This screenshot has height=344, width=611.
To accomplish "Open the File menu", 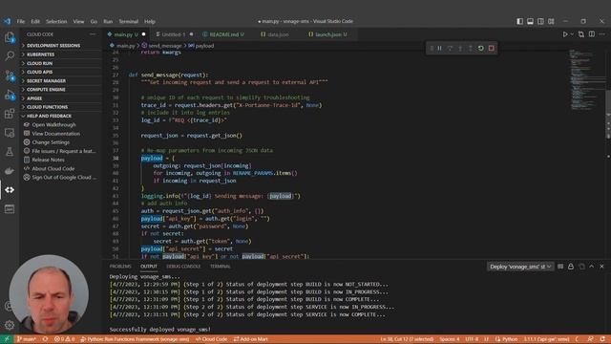I will click(x=21, y=21).
